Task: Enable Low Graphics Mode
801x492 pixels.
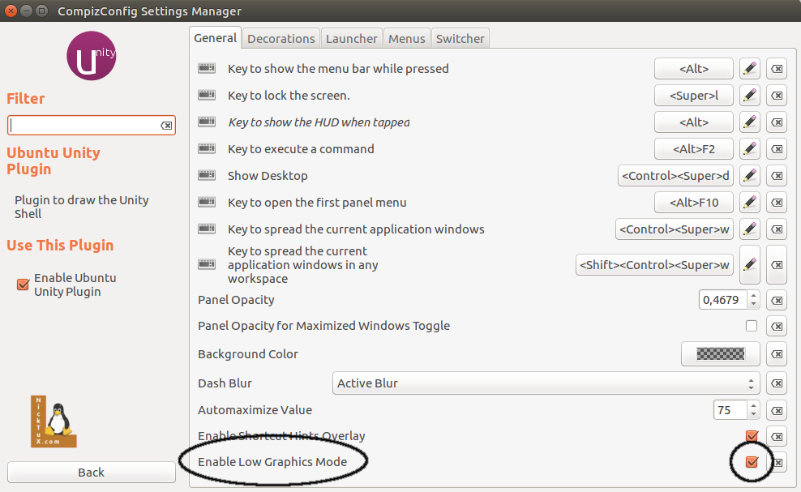Action: coord(751,462)
